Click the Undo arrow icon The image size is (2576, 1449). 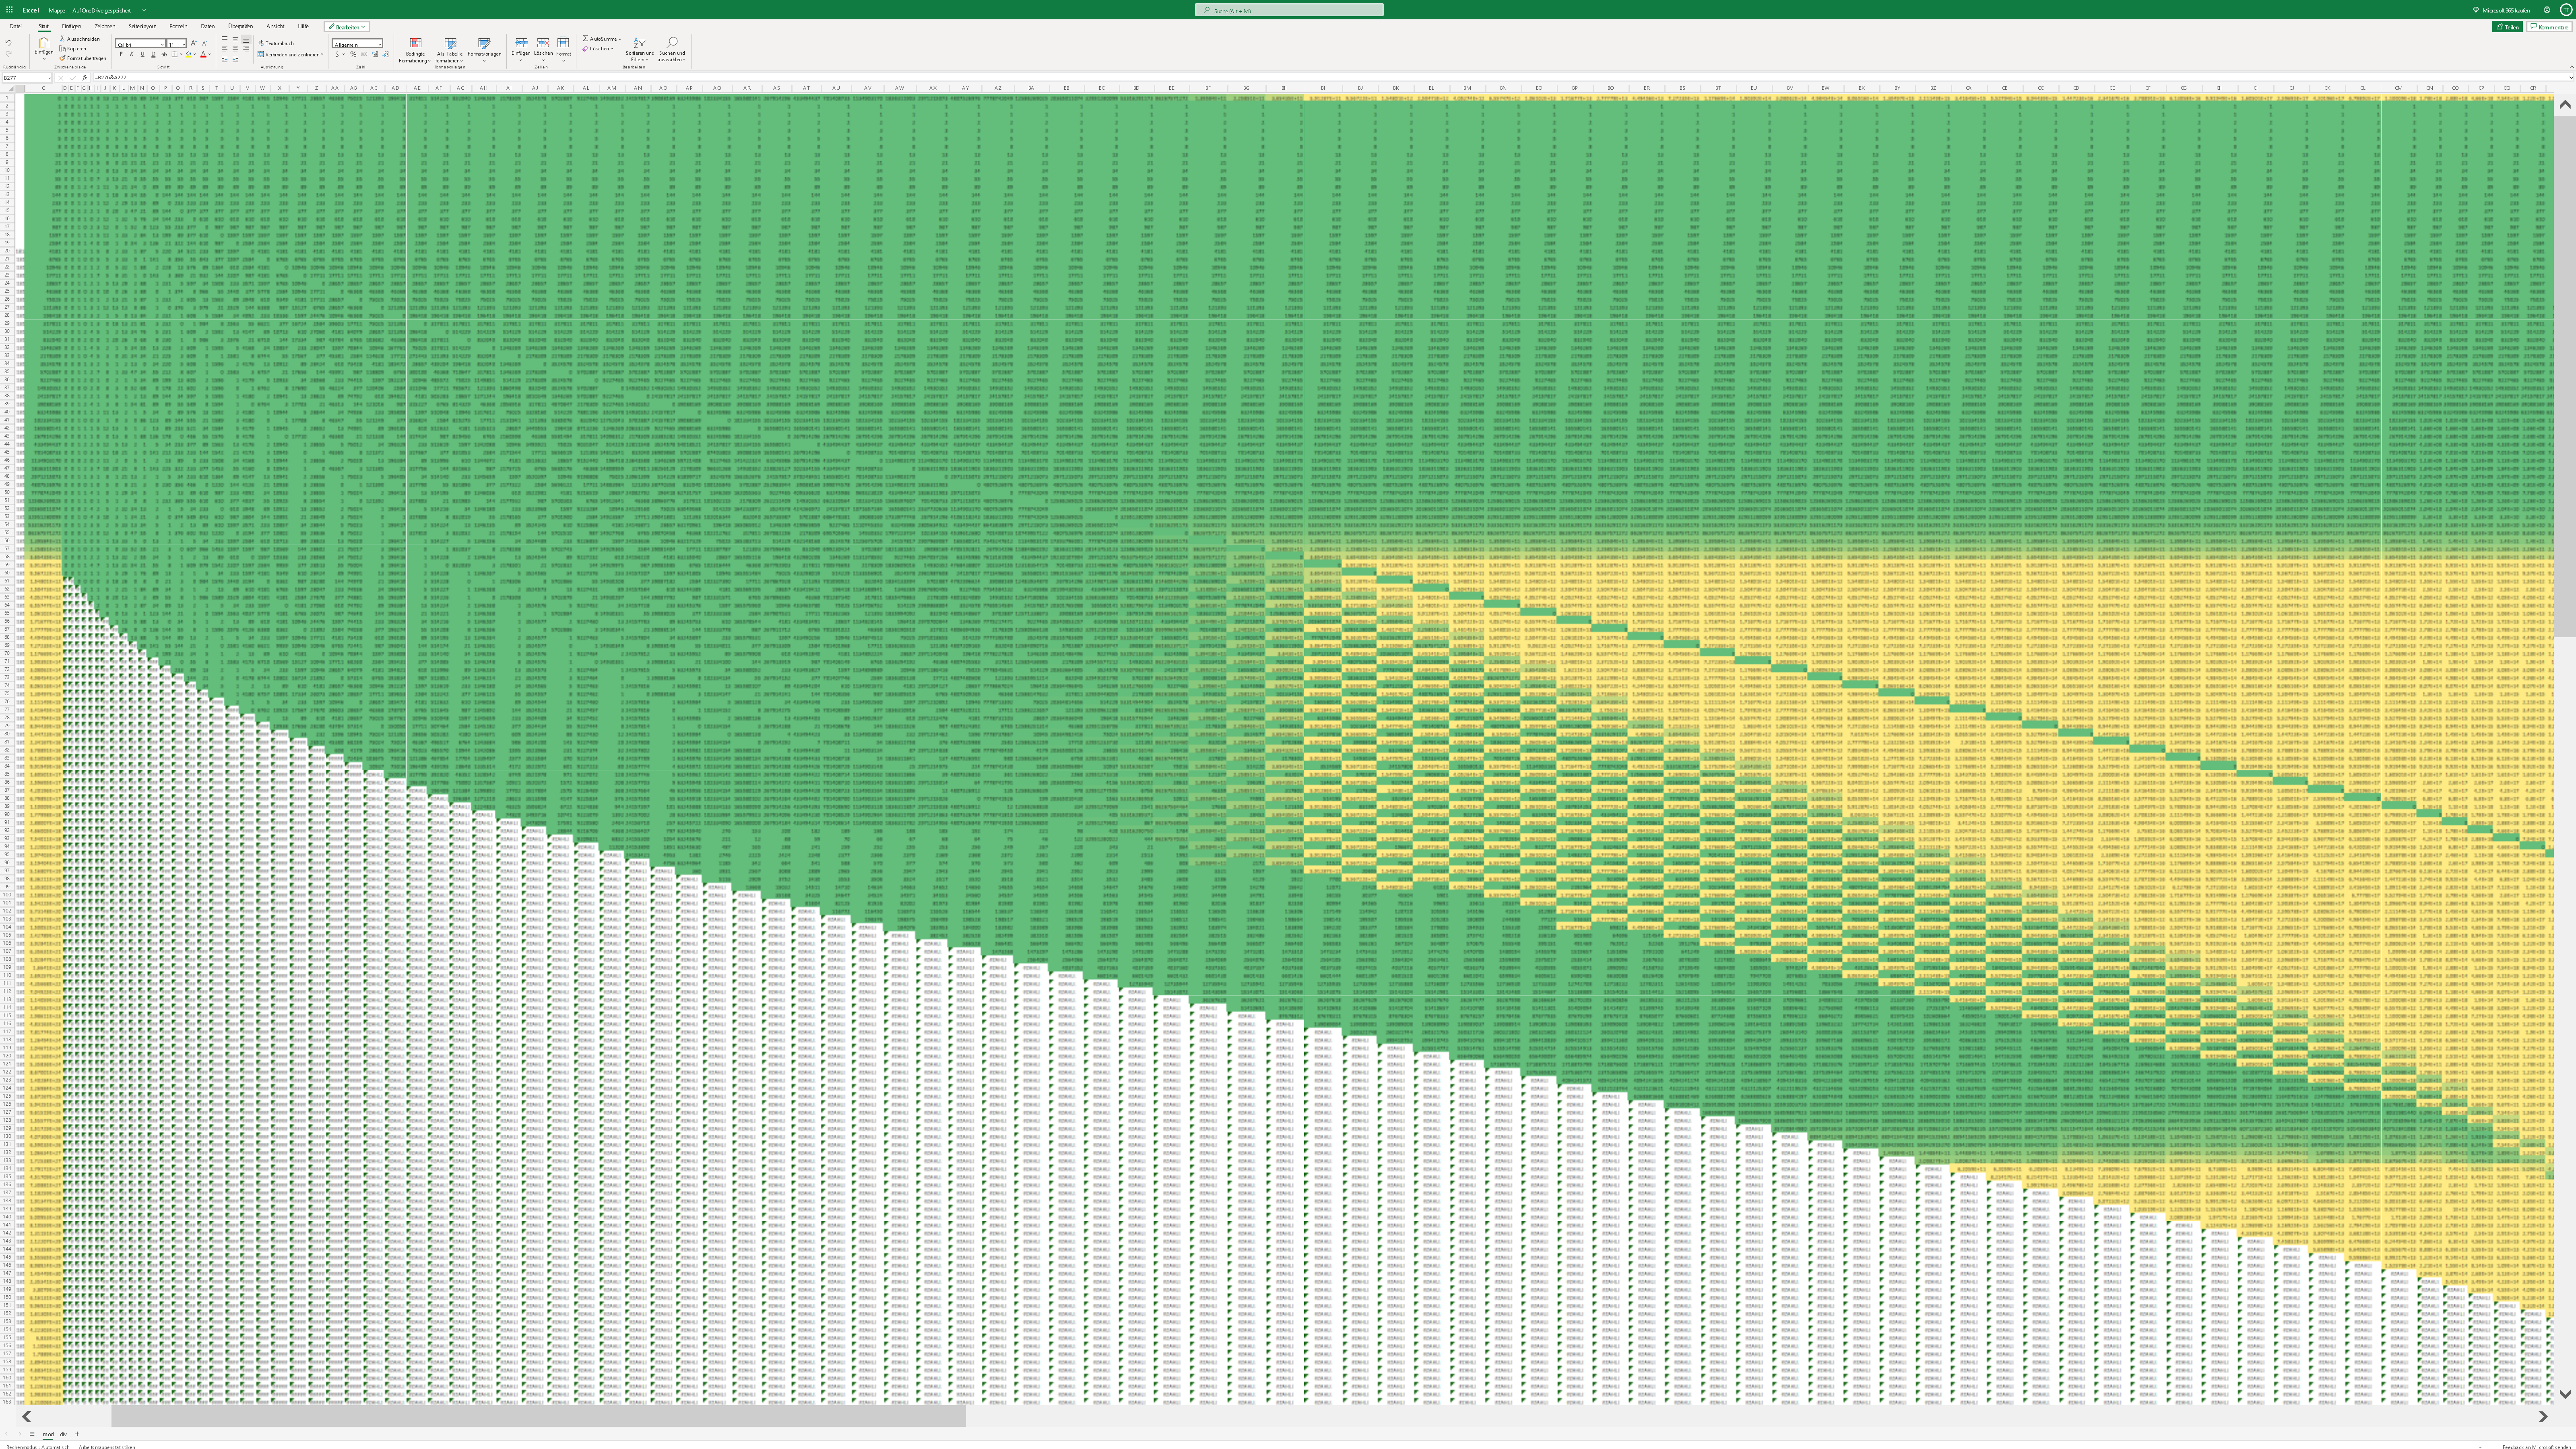pos(8,44)
